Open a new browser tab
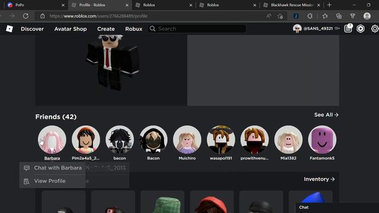 [x=329, y=5]
